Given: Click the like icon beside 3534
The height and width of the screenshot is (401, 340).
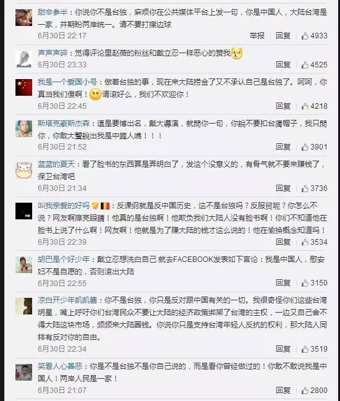Looking at the screenshot, I should (305, 242).
